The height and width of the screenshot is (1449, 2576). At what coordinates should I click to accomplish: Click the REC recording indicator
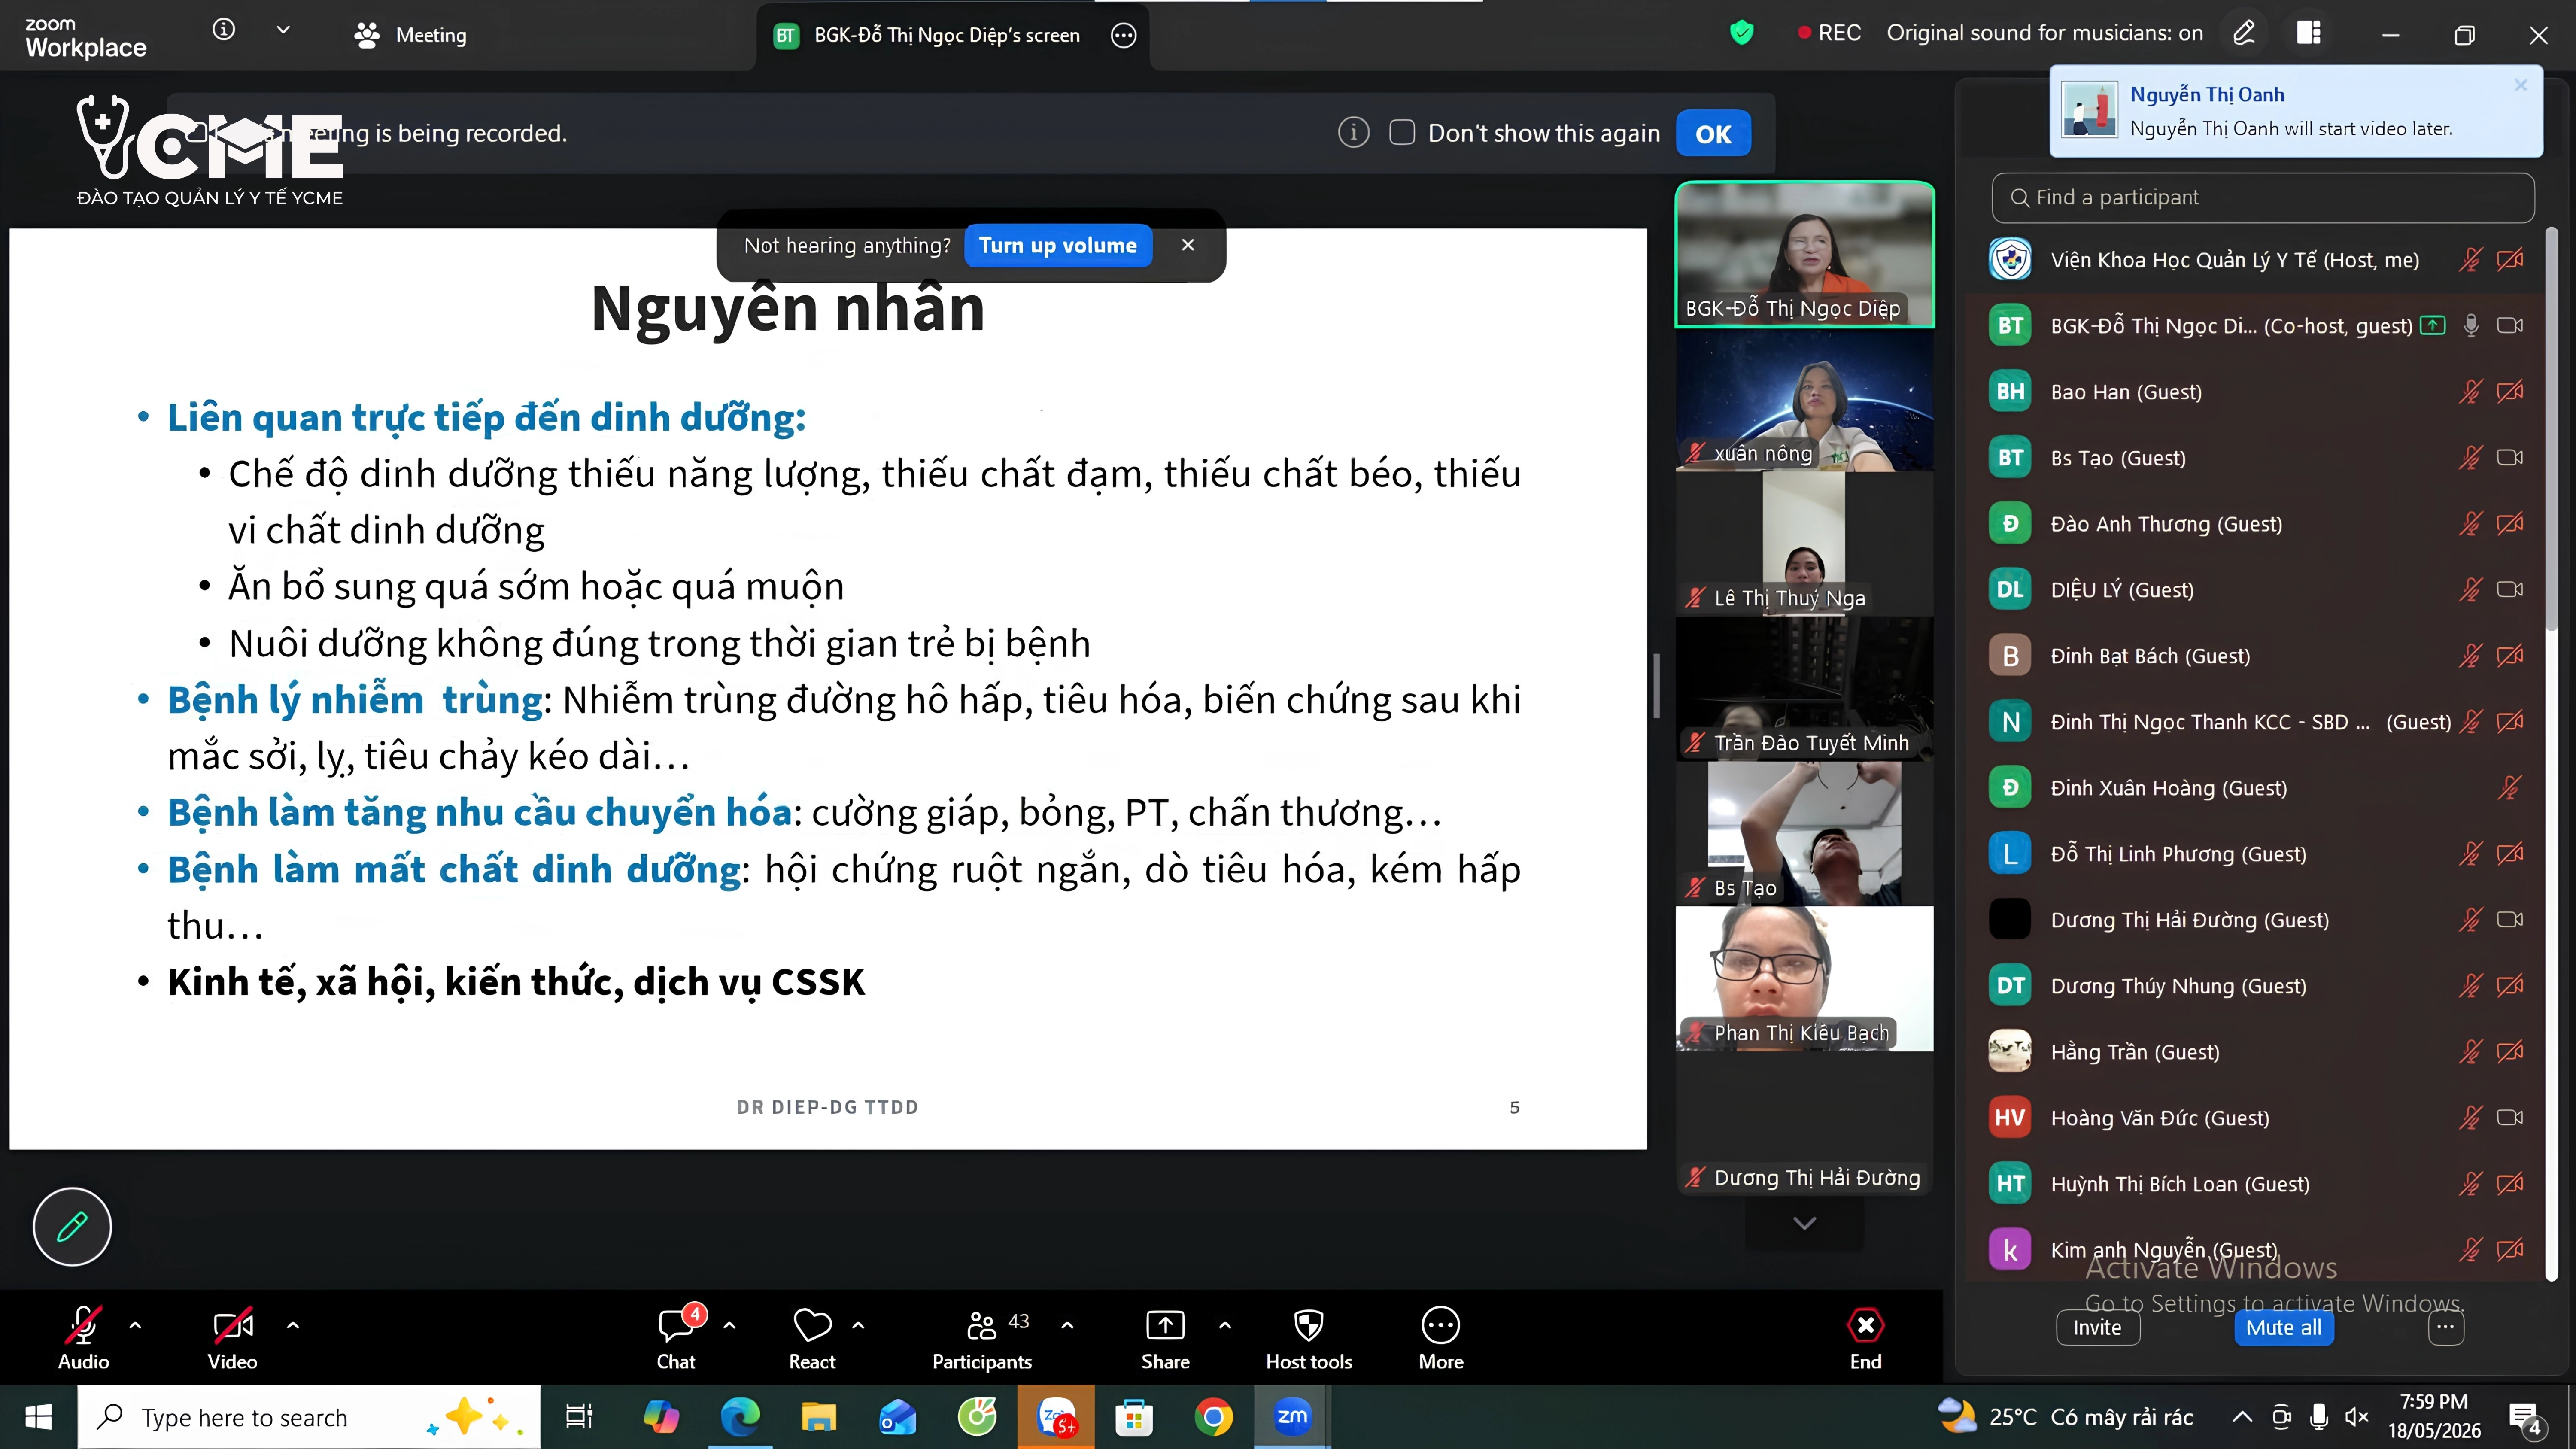point(1829,33)
